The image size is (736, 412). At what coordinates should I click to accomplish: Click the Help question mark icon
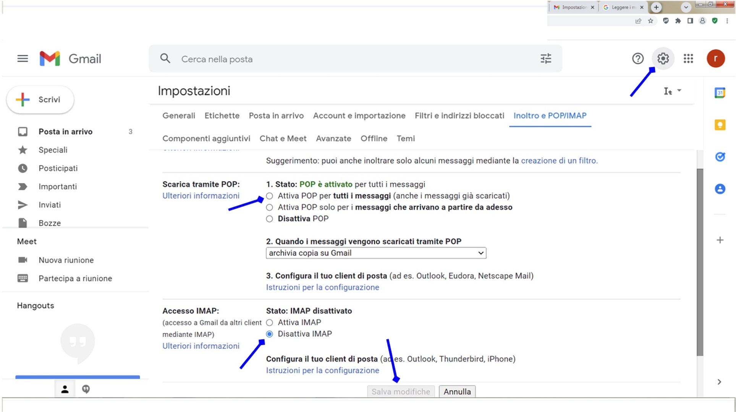point(637,59)
